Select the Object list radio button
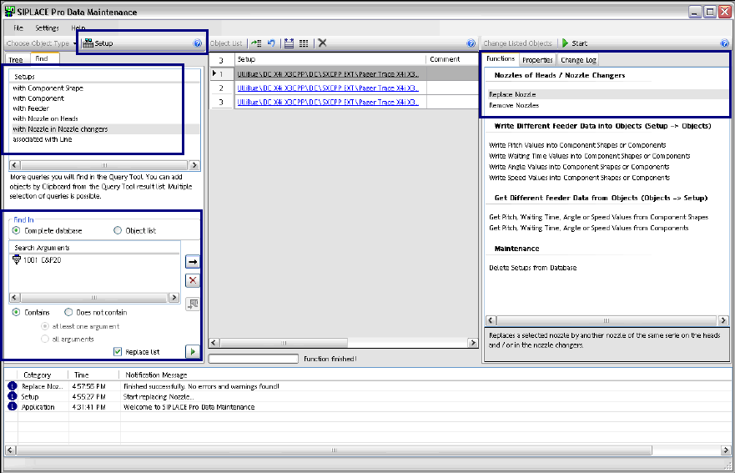735x473 pixels. point(118,230)
